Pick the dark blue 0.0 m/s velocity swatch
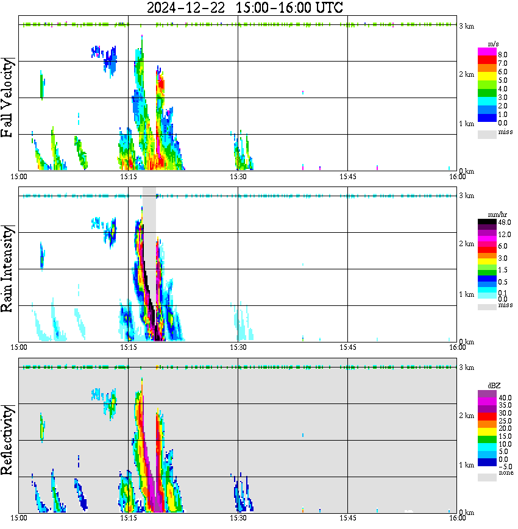Image resolution: width=518 pixels, height=529 pixels. (x=487, y=118)
